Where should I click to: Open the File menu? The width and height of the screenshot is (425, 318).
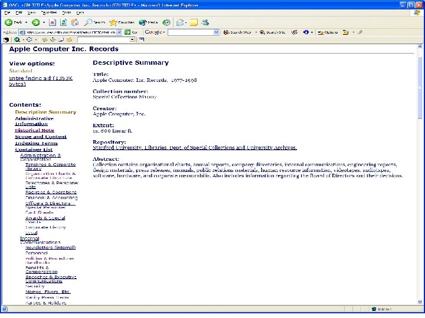pyautogui.click(x=7, y=12)
